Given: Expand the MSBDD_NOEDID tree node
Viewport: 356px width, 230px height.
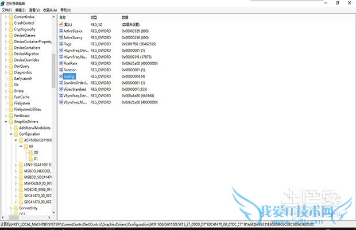Looking at the screenshot, I should click(16, 171).
